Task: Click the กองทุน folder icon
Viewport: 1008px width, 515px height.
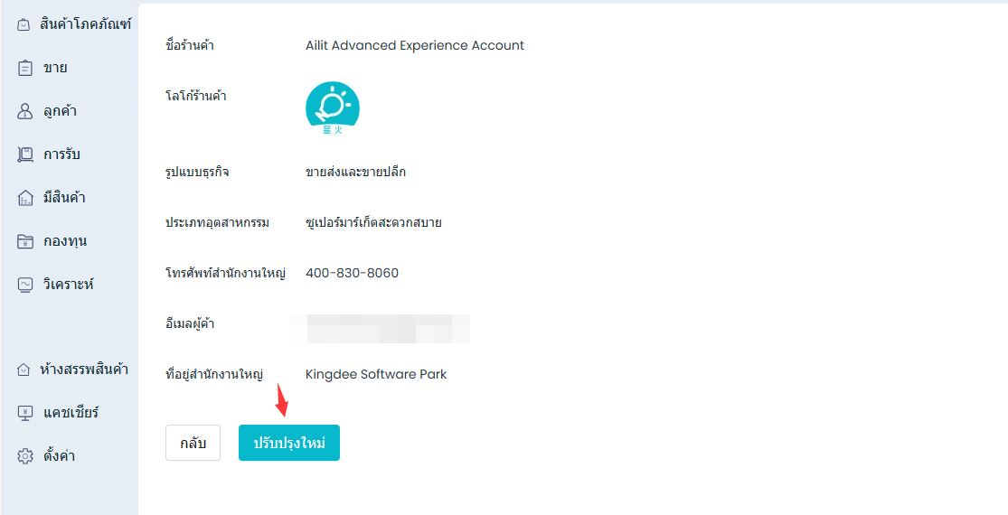Action: [25, 241]
